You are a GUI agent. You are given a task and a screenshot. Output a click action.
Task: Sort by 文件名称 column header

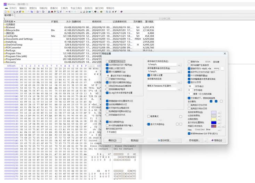(27, 21)
